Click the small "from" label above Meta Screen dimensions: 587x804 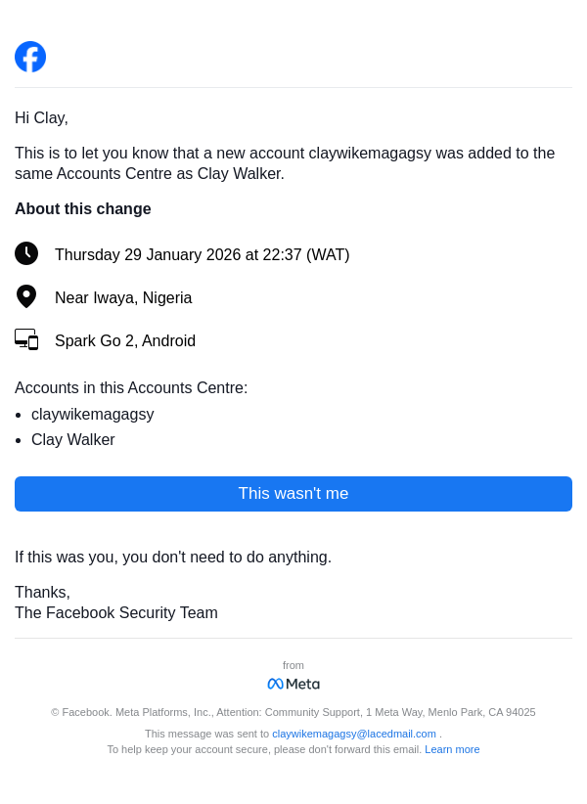coord(293,665)
